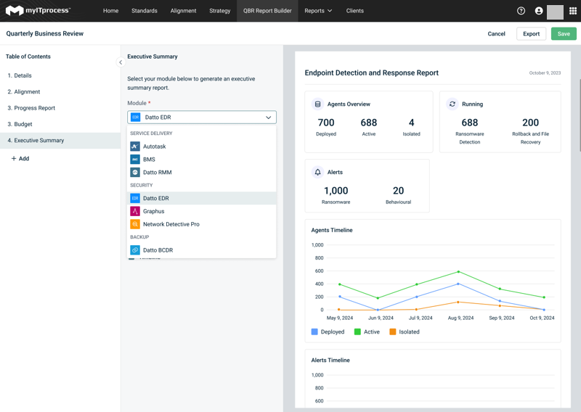The image size is (581, 412).
Task: Choose Datto RMM from module list
Action: [202, 172]
